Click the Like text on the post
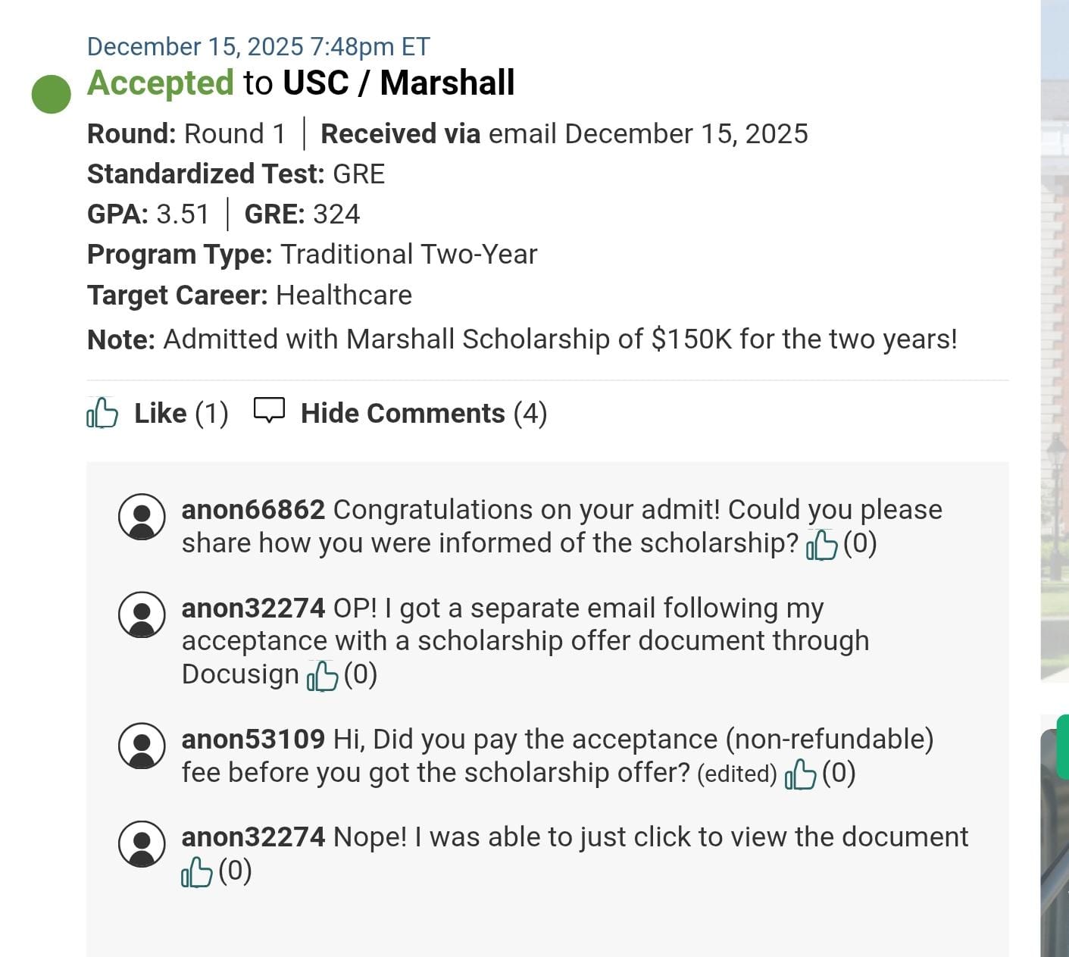 161,414
